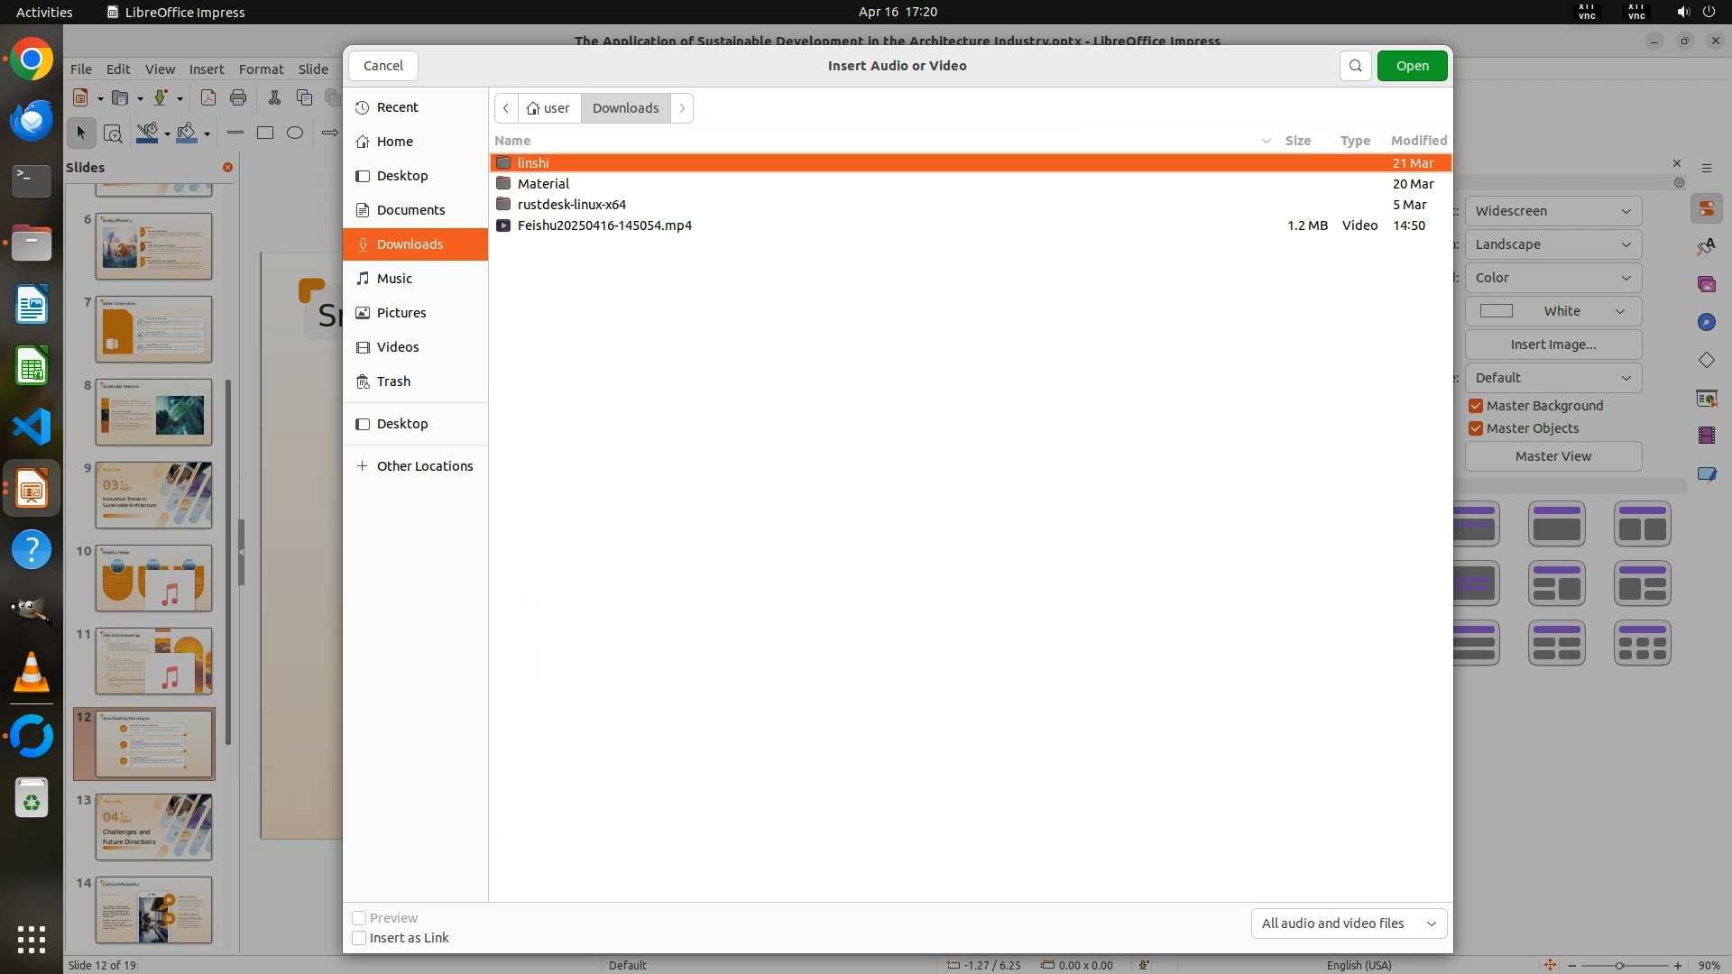Cancel the Insert Audio or Video dialog

point(382,66)
